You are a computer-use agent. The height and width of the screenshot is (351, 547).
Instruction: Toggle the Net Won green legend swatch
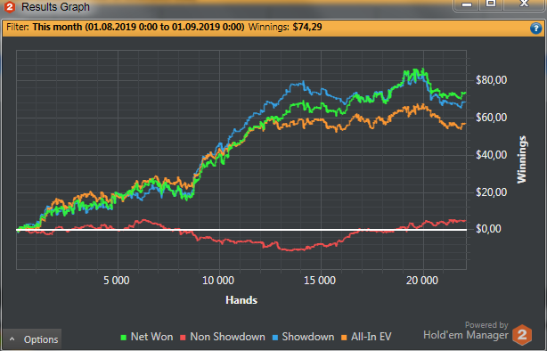[123, 338]
